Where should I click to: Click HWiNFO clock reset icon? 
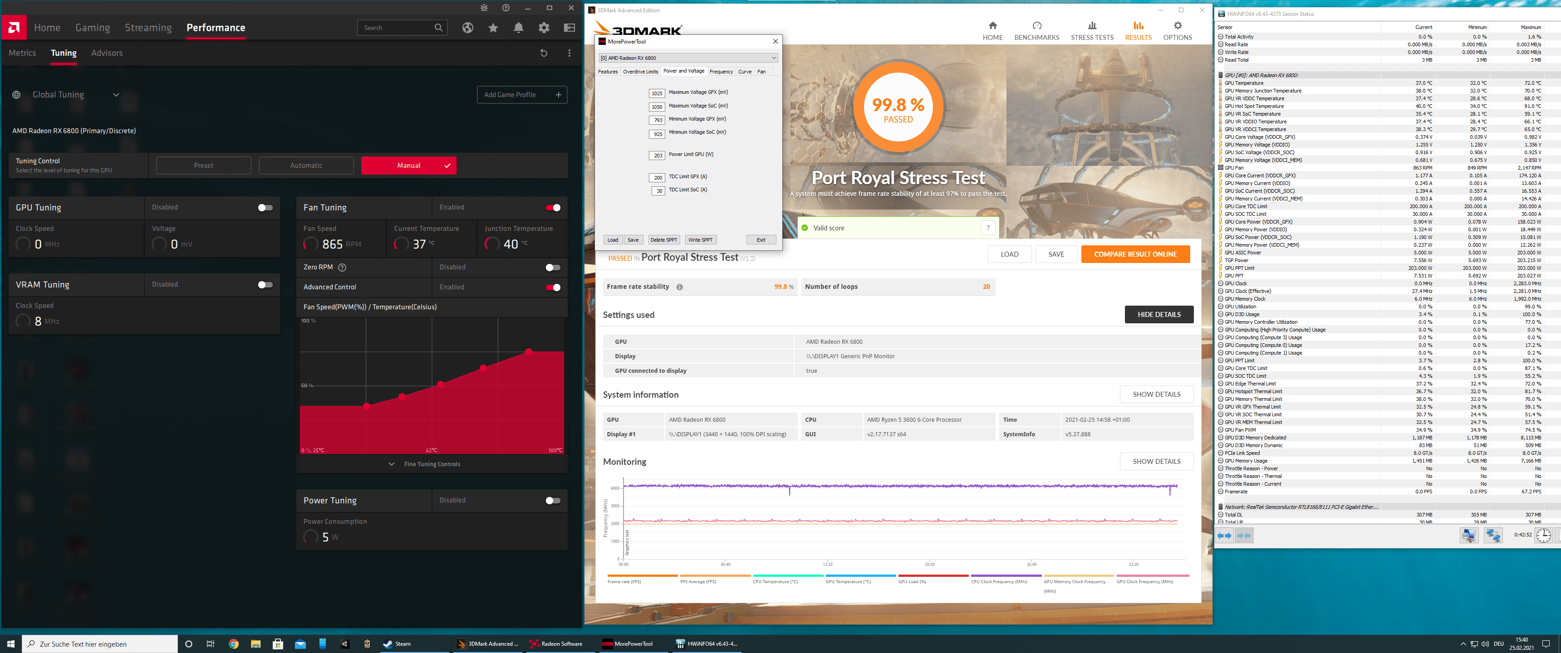(x=1543, y=536)
